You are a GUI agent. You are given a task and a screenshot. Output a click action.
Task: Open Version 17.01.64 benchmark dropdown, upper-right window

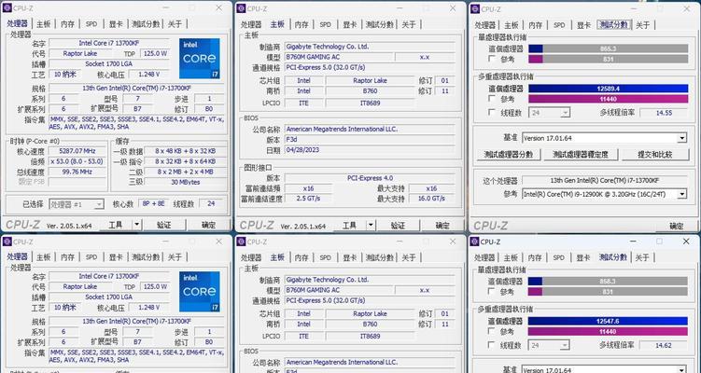point(681,138)
